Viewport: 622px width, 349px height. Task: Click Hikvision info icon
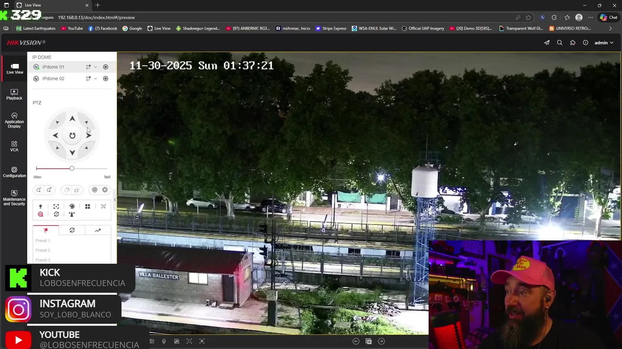coord(586,43)
